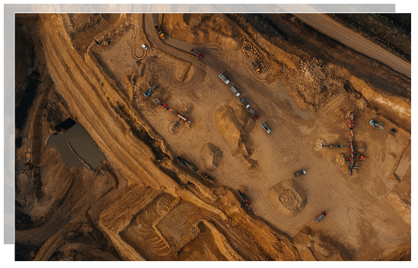The image size is (418, 268).
Task: Click the long red conveyor left of center
Action: click(x=174, y=111)
